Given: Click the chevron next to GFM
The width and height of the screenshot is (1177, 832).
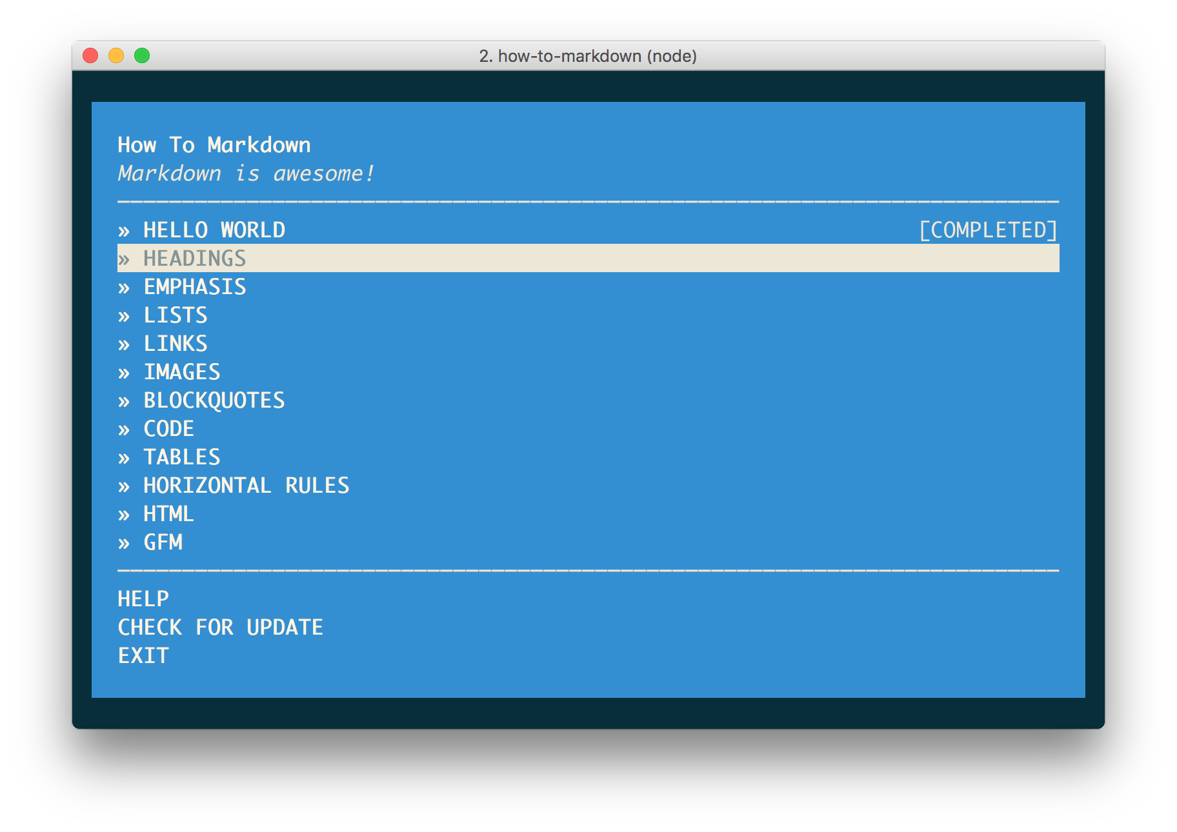Looking at the screenshot, I should point(125,542).
